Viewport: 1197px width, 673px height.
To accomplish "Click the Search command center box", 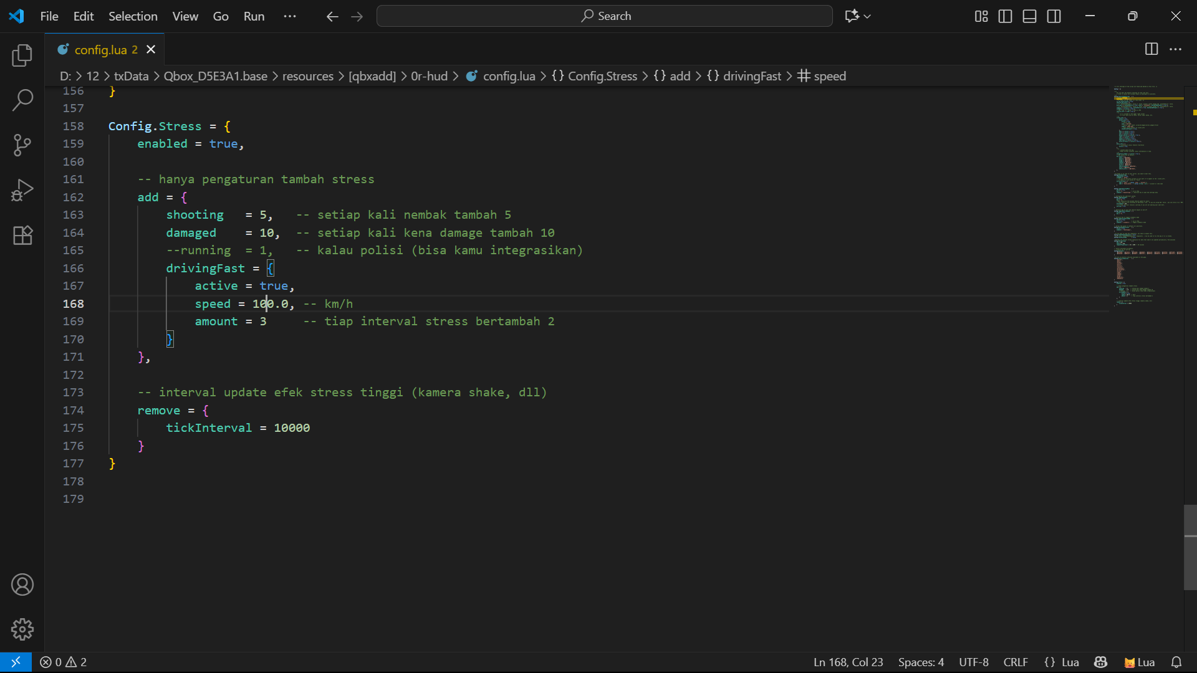I will (x=604, y=16).
